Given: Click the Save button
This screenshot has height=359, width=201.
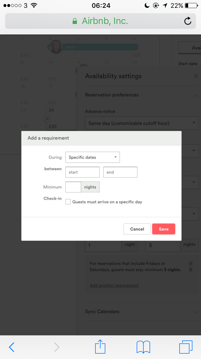Looking at the screenshot, I should click(x=163, y=229).
